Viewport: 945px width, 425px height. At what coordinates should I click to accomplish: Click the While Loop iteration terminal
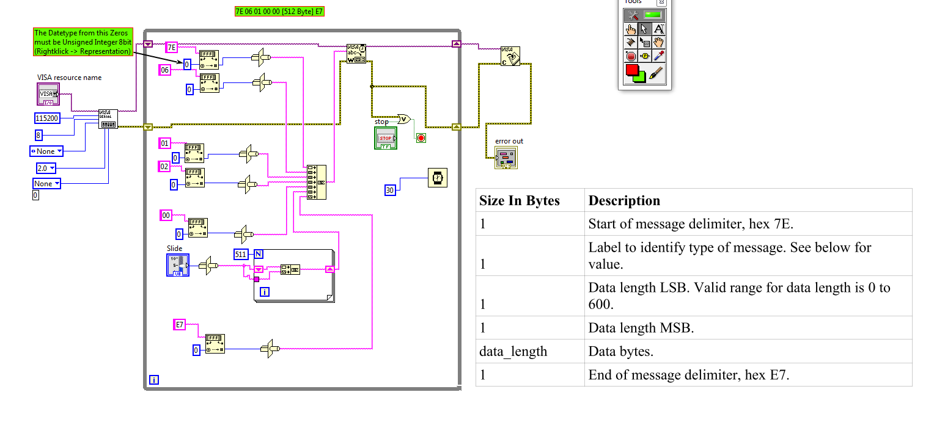154,380
